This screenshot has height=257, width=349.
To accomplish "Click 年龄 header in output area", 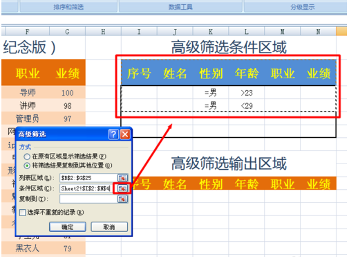I will click(247, 184).
